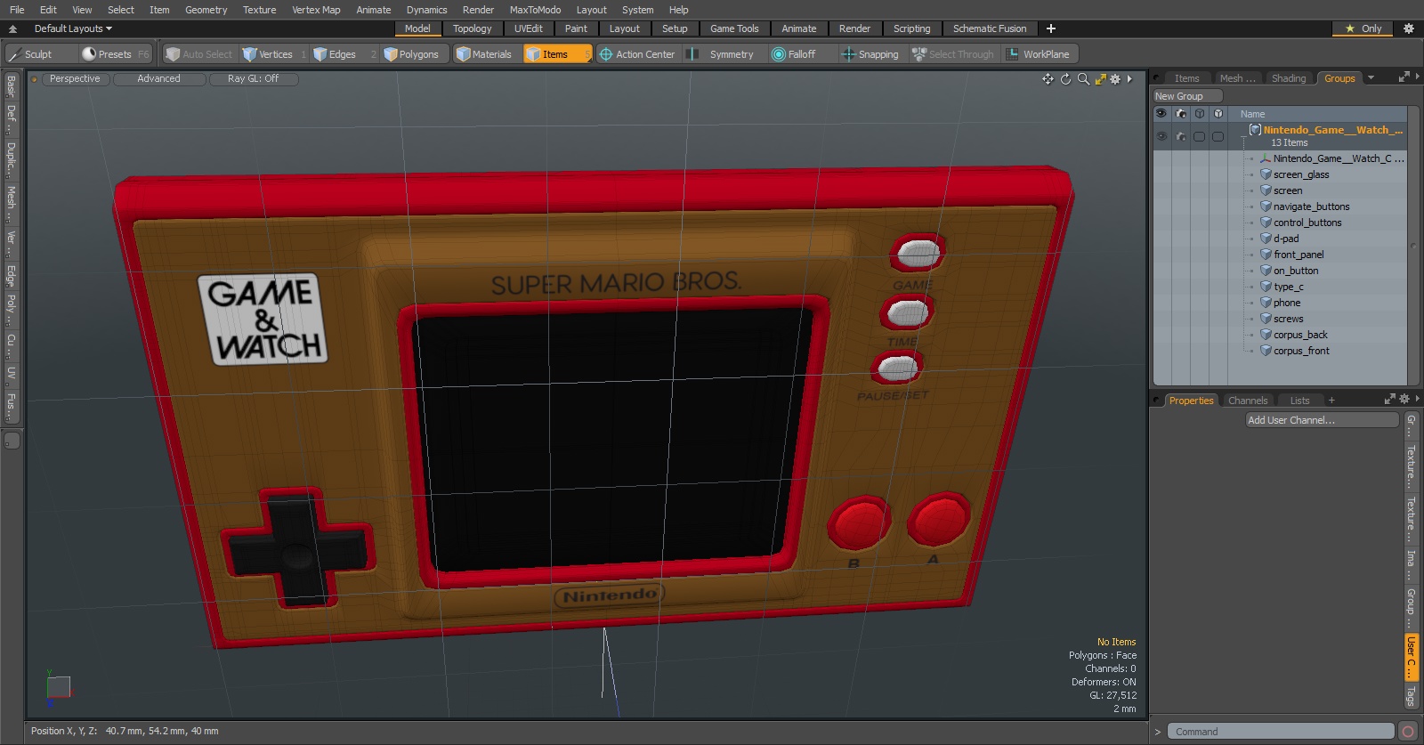The width and height of the screenshot is (1424, 745).
Task: Switch to the Shading panel tab
Action: click(x=1289, y=78)
